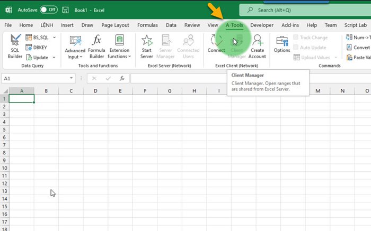Select the A-Tools tab
Screen dimensions: 371x231
click(234, 25)
